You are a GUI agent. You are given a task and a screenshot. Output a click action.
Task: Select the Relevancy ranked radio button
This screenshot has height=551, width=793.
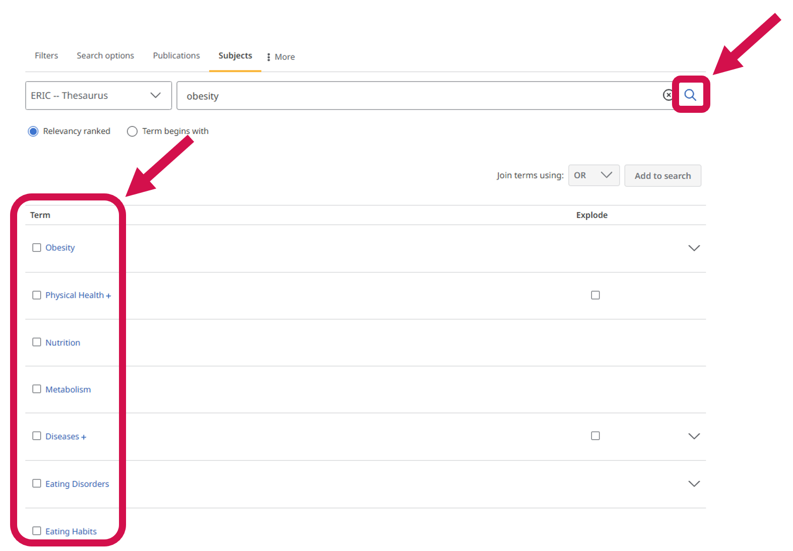(33, 131)
